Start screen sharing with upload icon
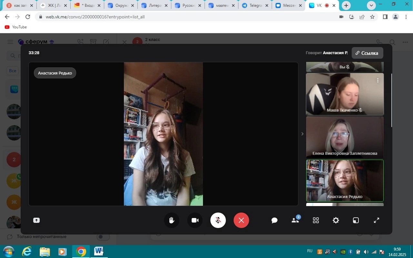Screen dimensions: 413x258 (x=36, y=220)
